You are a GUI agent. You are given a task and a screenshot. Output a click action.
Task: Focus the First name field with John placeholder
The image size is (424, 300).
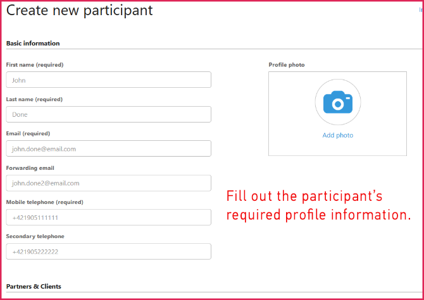(x=108, y=80)
